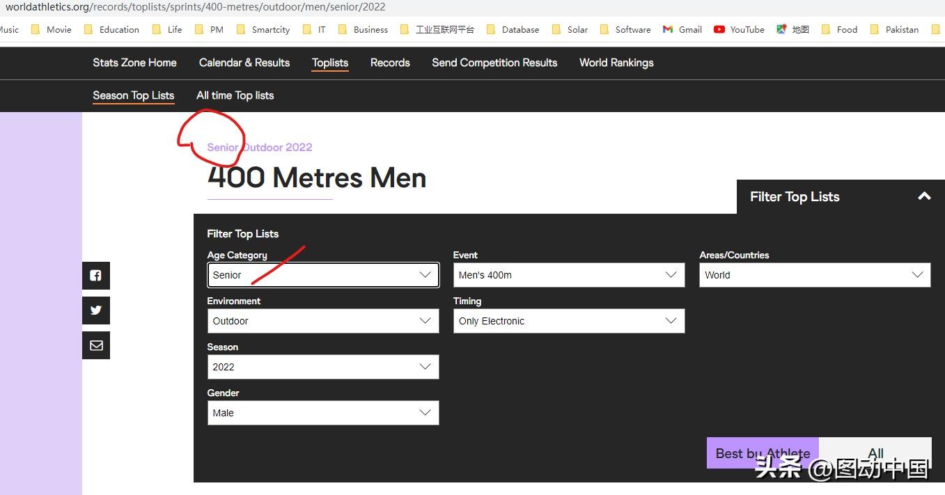The height and width of the screenshot is (495, 945).
Task: Open the YouTube bookmark
Action: (x=739, y=29)
